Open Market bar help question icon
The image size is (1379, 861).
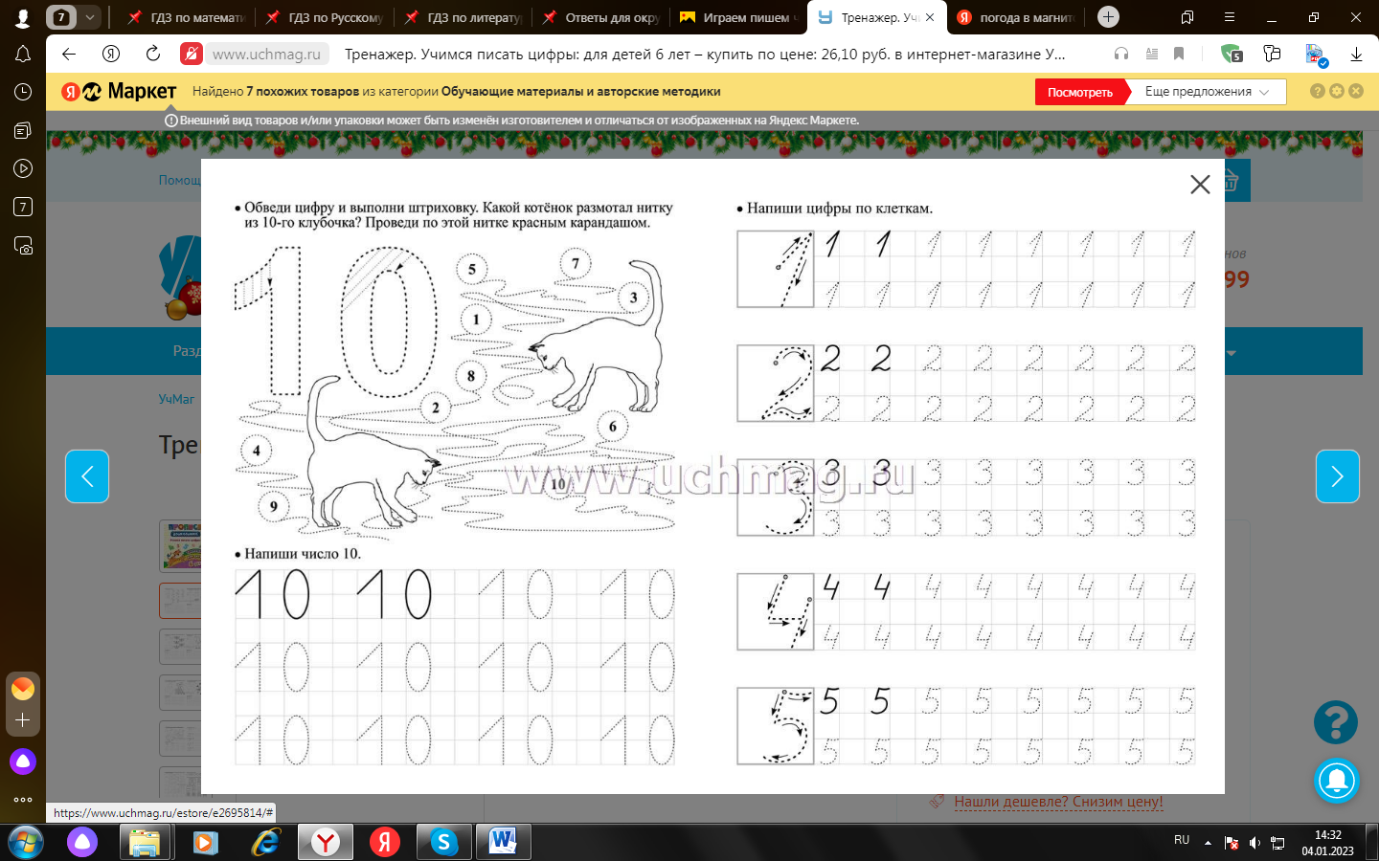tap(1318, 91)
